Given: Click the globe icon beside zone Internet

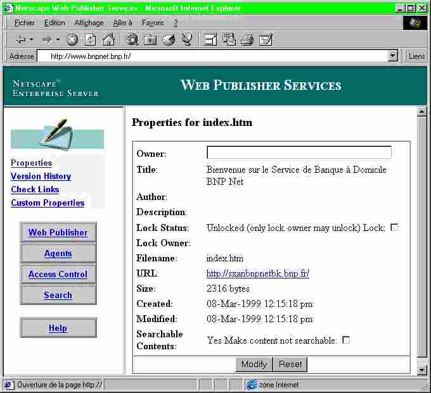Looking at the screenshot, I should point(252,385).
